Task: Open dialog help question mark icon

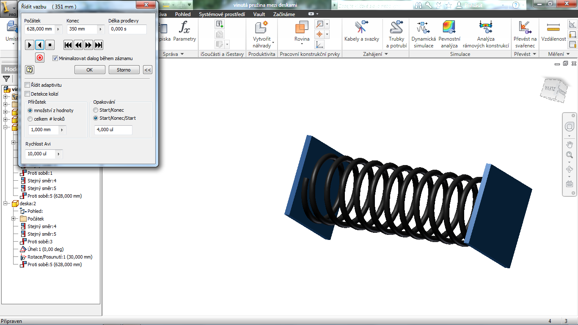Action: [30, 70]
